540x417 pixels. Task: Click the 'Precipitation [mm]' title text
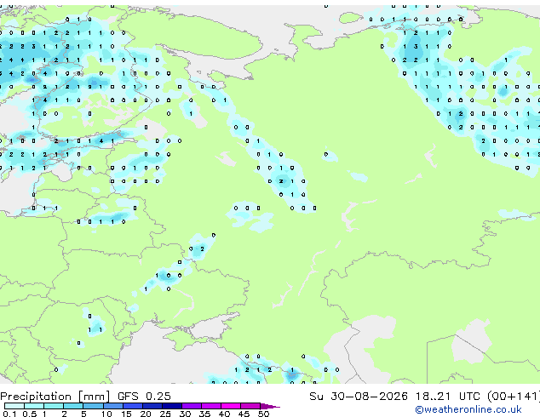click(x=55, y=397)
